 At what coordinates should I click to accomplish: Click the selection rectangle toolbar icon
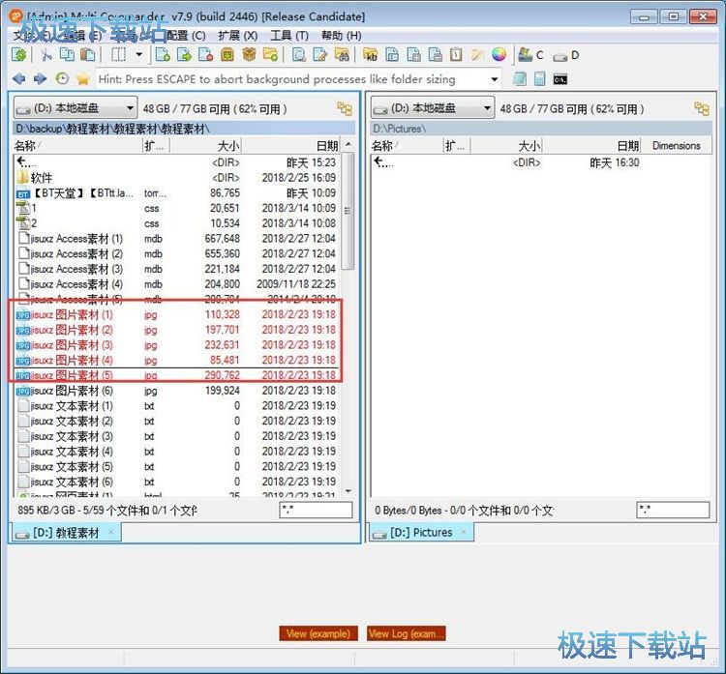pyautogui.click(x=118, y=55)
